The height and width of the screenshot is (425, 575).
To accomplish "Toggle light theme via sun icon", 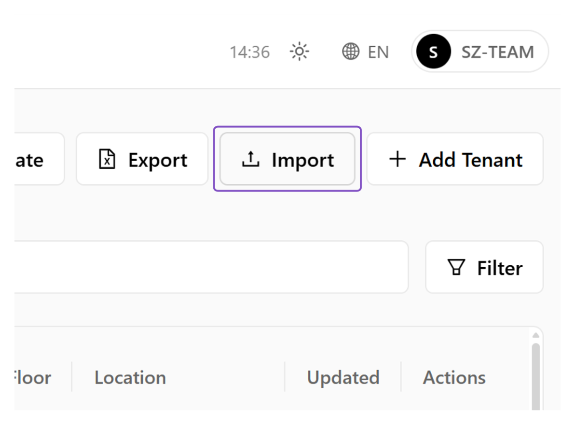I will [x=299, y=52].
